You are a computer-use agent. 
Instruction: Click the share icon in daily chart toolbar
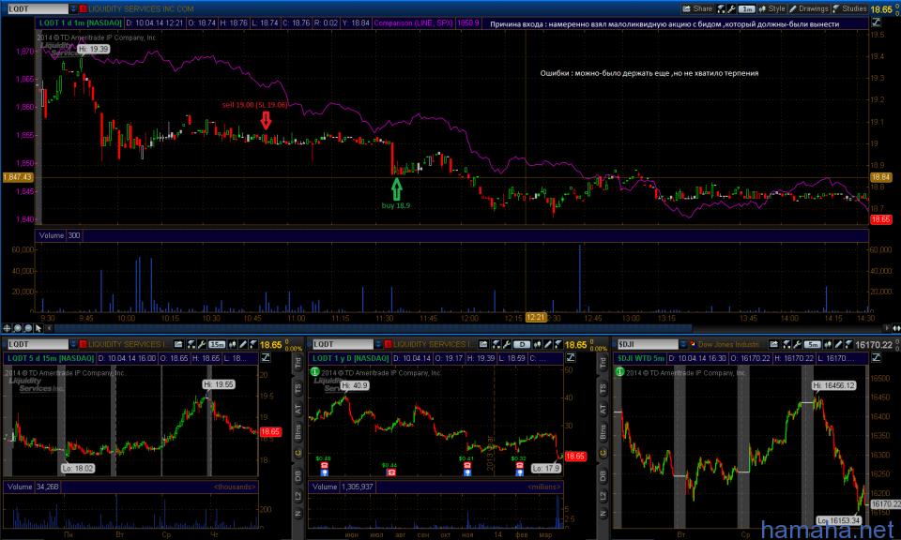(x=483, y=344)
